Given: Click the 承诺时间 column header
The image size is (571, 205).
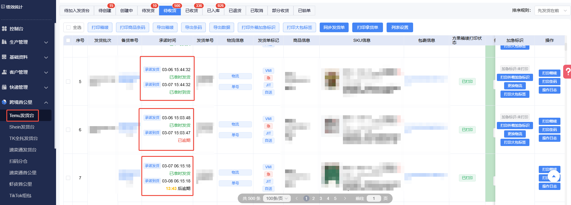Looking at the screenshot, I should click(168, 40).
